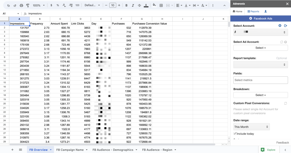291x153 pixels.
Task: Close the Adveronix sidebar
Action: [287, 4]
